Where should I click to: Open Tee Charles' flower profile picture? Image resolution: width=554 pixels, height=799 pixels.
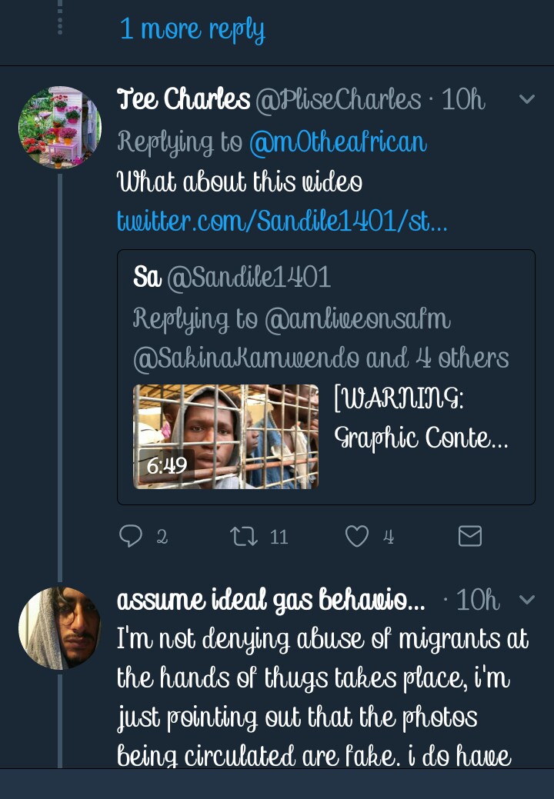point(59,128)
